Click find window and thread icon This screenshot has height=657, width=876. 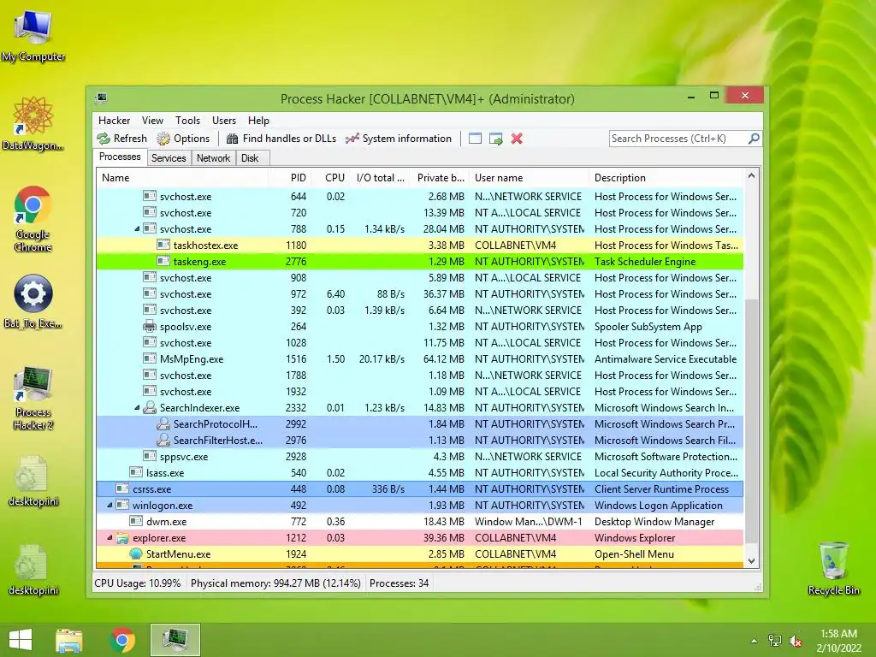(x=495, y=139)
